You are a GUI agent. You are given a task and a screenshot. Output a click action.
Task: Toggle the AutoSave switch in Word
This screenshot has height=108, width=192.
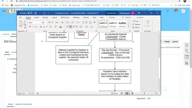point(30,13)
